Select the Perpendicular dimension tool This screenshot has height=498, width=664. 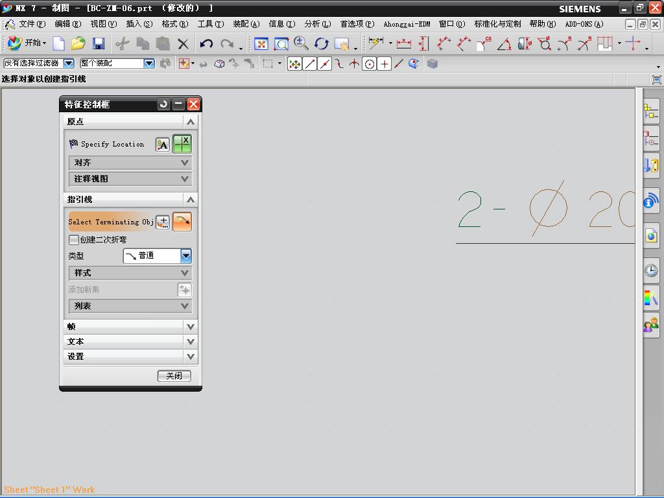click(464, 43)
